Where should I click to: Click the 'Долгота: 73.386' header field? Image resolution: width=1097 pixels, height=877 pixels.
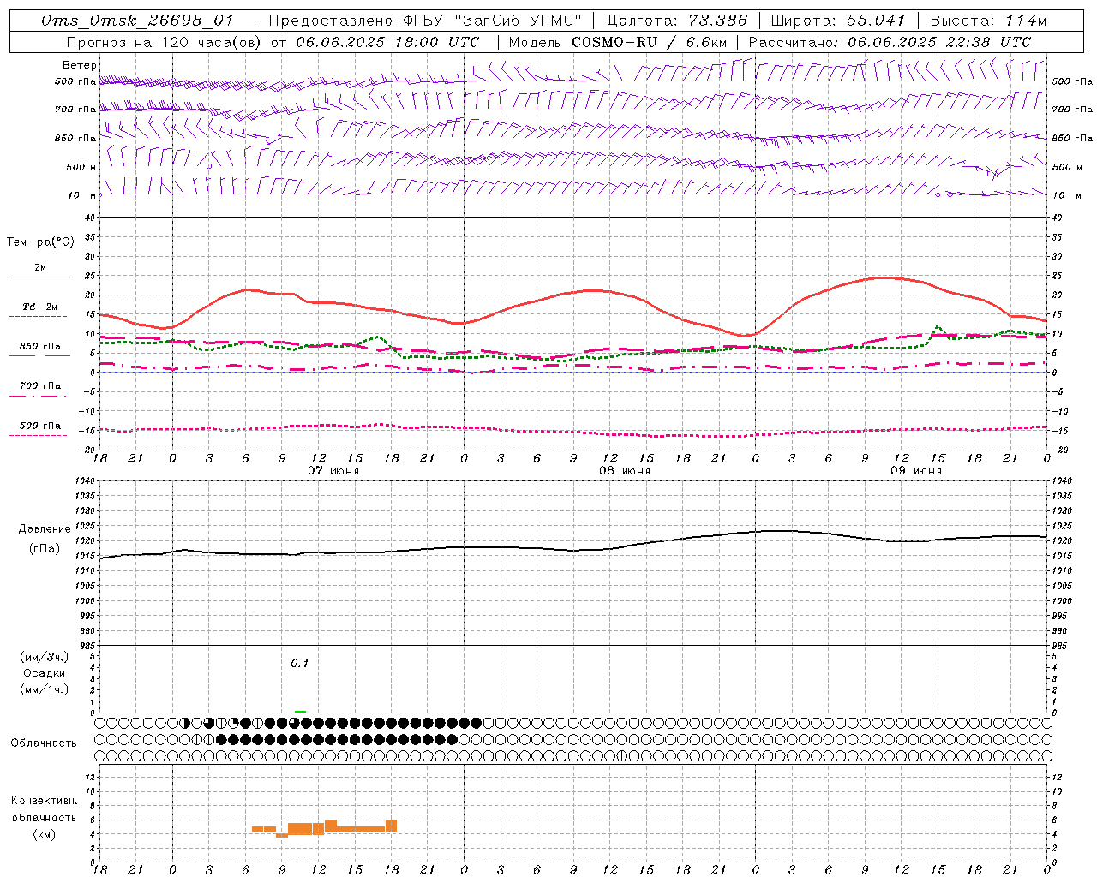677,21
